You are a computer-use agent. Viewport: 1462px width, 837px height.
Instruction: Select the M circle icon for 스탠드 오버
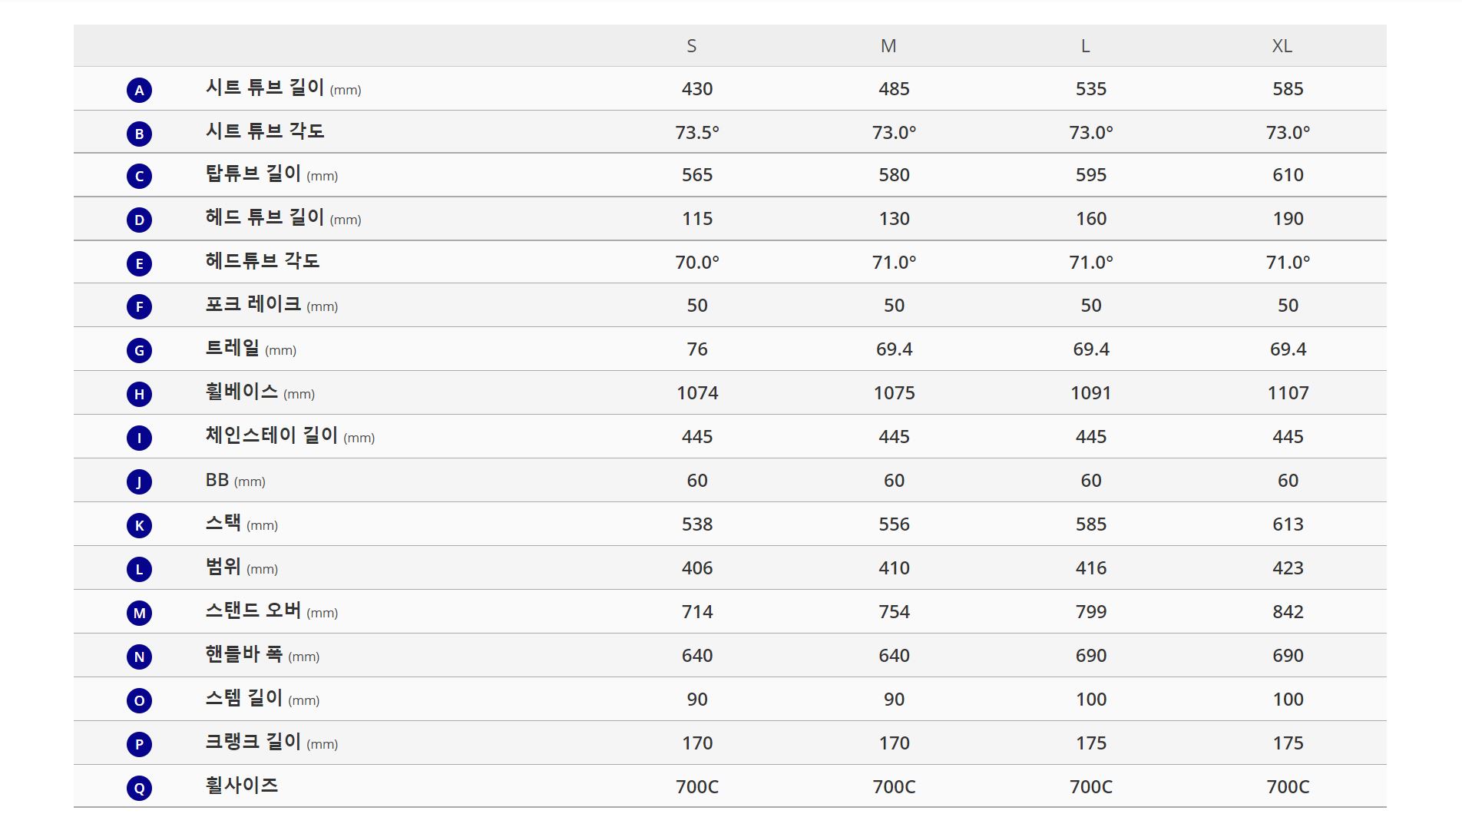coord(139,613)
